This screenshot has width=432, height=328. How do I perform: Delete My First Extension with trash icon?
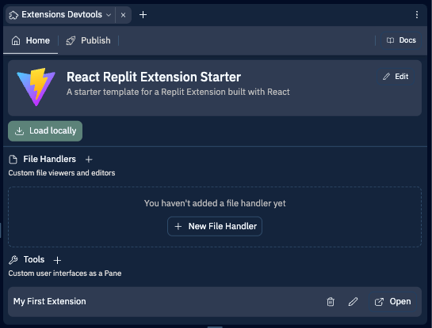pos(331,302)
